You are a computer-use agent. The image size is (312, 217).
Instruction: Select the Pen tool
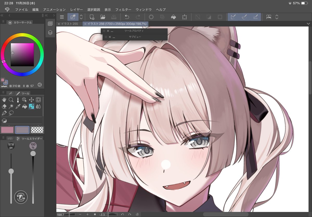click(4, 113)
